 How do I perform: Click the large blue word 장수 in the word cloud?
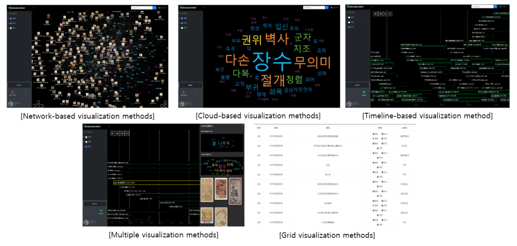(x=272, y=62)
